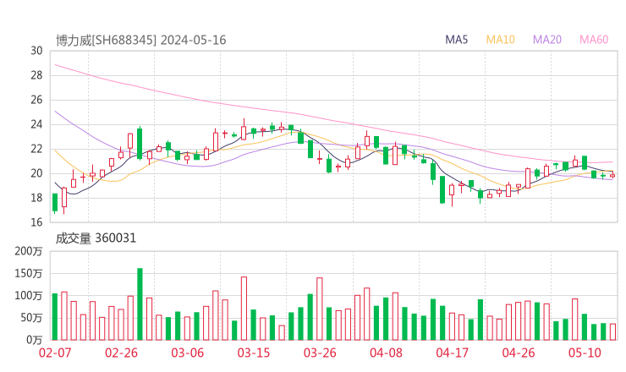Click the 28 price axis label
This screenshot has width=626, height=372.
pyautogui.click(x=36, y=75)
